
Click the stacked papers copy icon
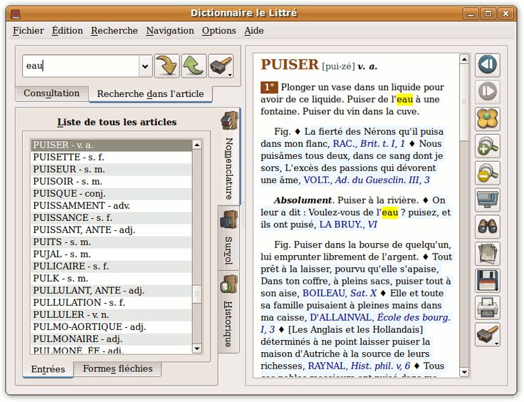point(488,254)
